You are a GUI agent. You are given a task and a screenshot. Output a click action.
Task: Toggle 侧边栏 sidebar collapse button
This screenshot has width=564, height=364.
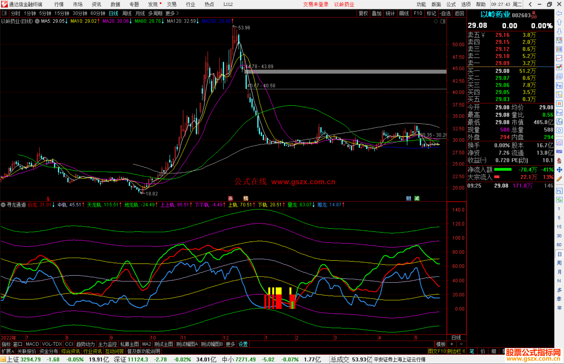(x=456, y=351)
